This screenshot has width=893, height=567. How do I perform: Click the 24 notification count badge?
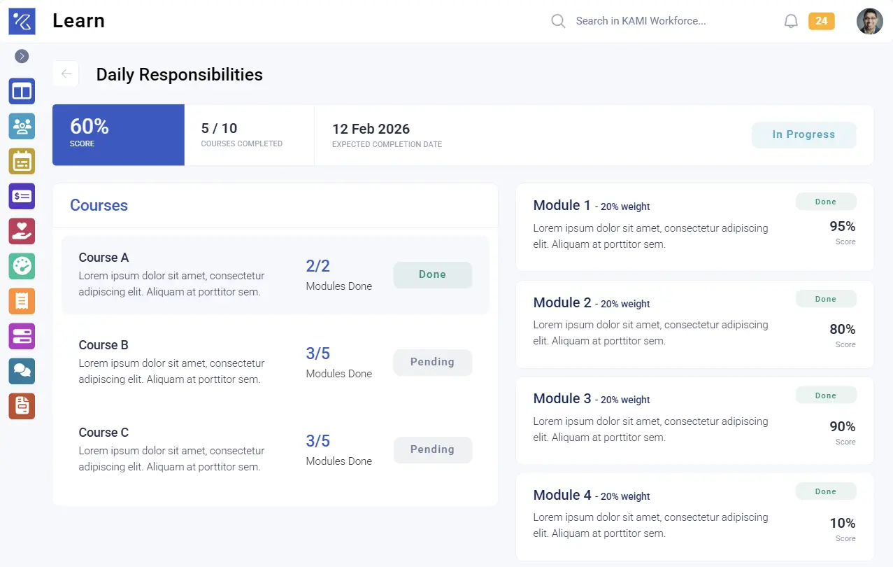(822, 21)
